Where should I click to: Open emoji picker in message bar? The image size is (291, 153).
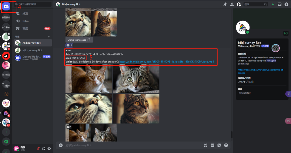click(226, 145)
